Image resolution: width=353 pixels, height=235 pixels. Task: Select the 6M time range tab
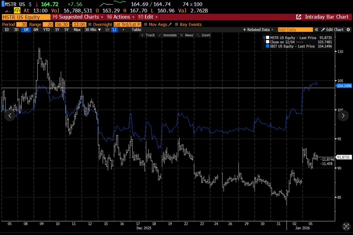(x=36, y=30)
